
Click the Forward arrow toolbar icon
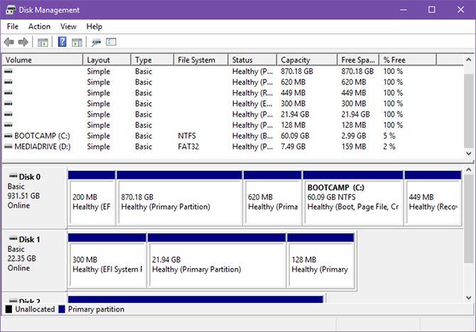[23, 43]
